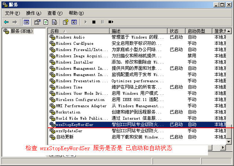Click 已启动 status of Windows Time
Viewport: 234px width, 166px height.
click(x=176, y=87)
